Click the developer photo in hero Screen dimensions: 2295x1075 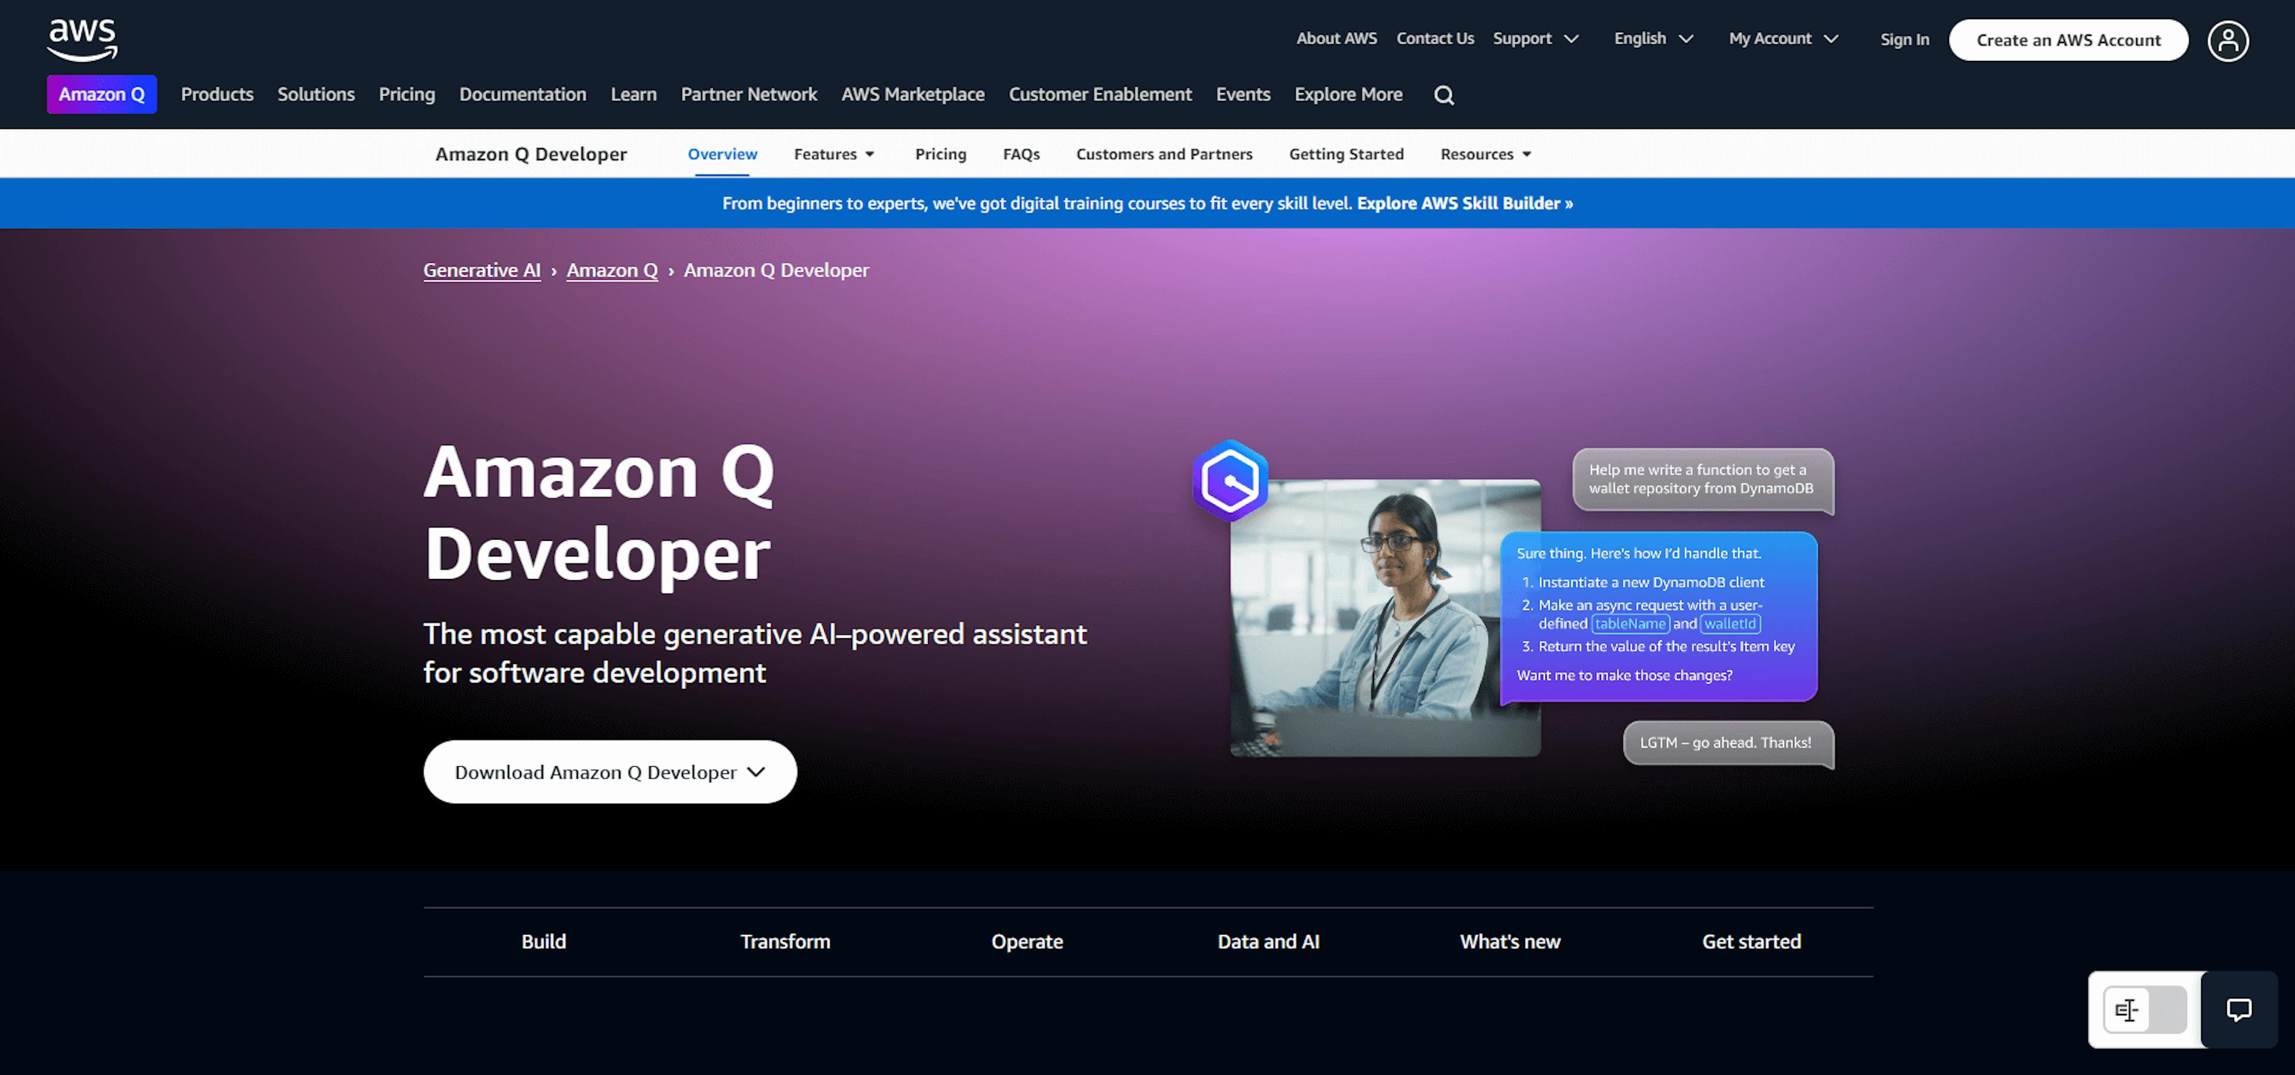click(1385, 618)
